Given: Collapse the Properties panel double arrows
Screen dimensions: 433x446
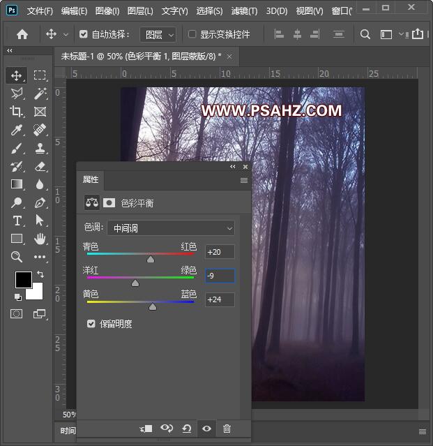Looking at the screenshot, I should (233, 167).
